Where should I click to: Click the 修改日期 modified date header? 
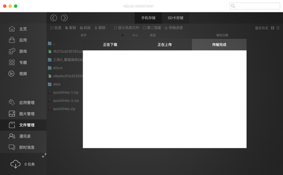click(222, 35)
